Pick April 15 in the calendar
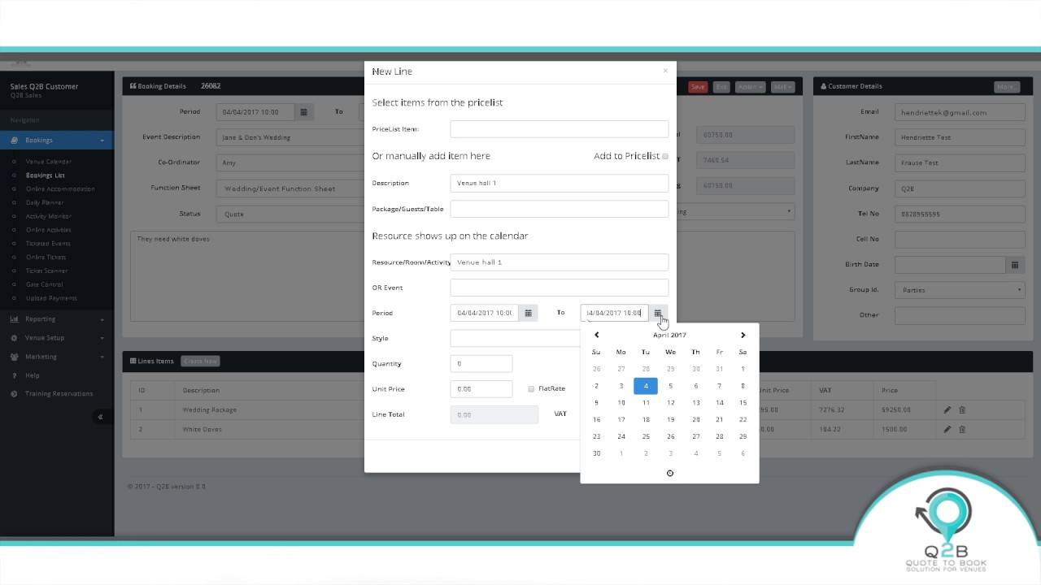The image size is (1041, 585). [x=743, y=403]
